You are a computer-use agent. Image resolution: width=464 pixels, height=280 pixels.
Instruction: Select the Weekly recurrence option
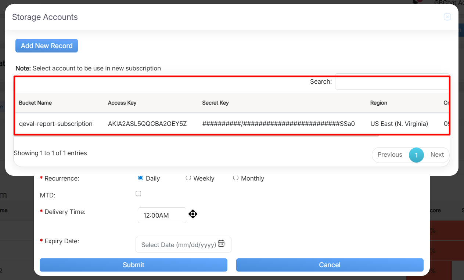(x=188, y=178)
